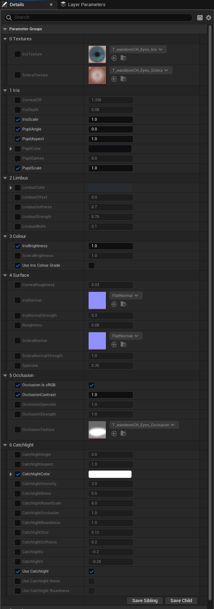
Task: Enable the CornealOR parameter override checkbox
Action: (x=18, y=100)
